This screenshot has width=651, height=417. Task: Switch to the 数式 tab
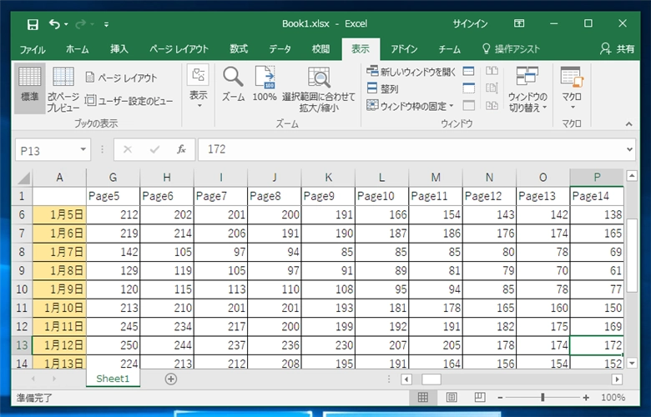[239, 49]
